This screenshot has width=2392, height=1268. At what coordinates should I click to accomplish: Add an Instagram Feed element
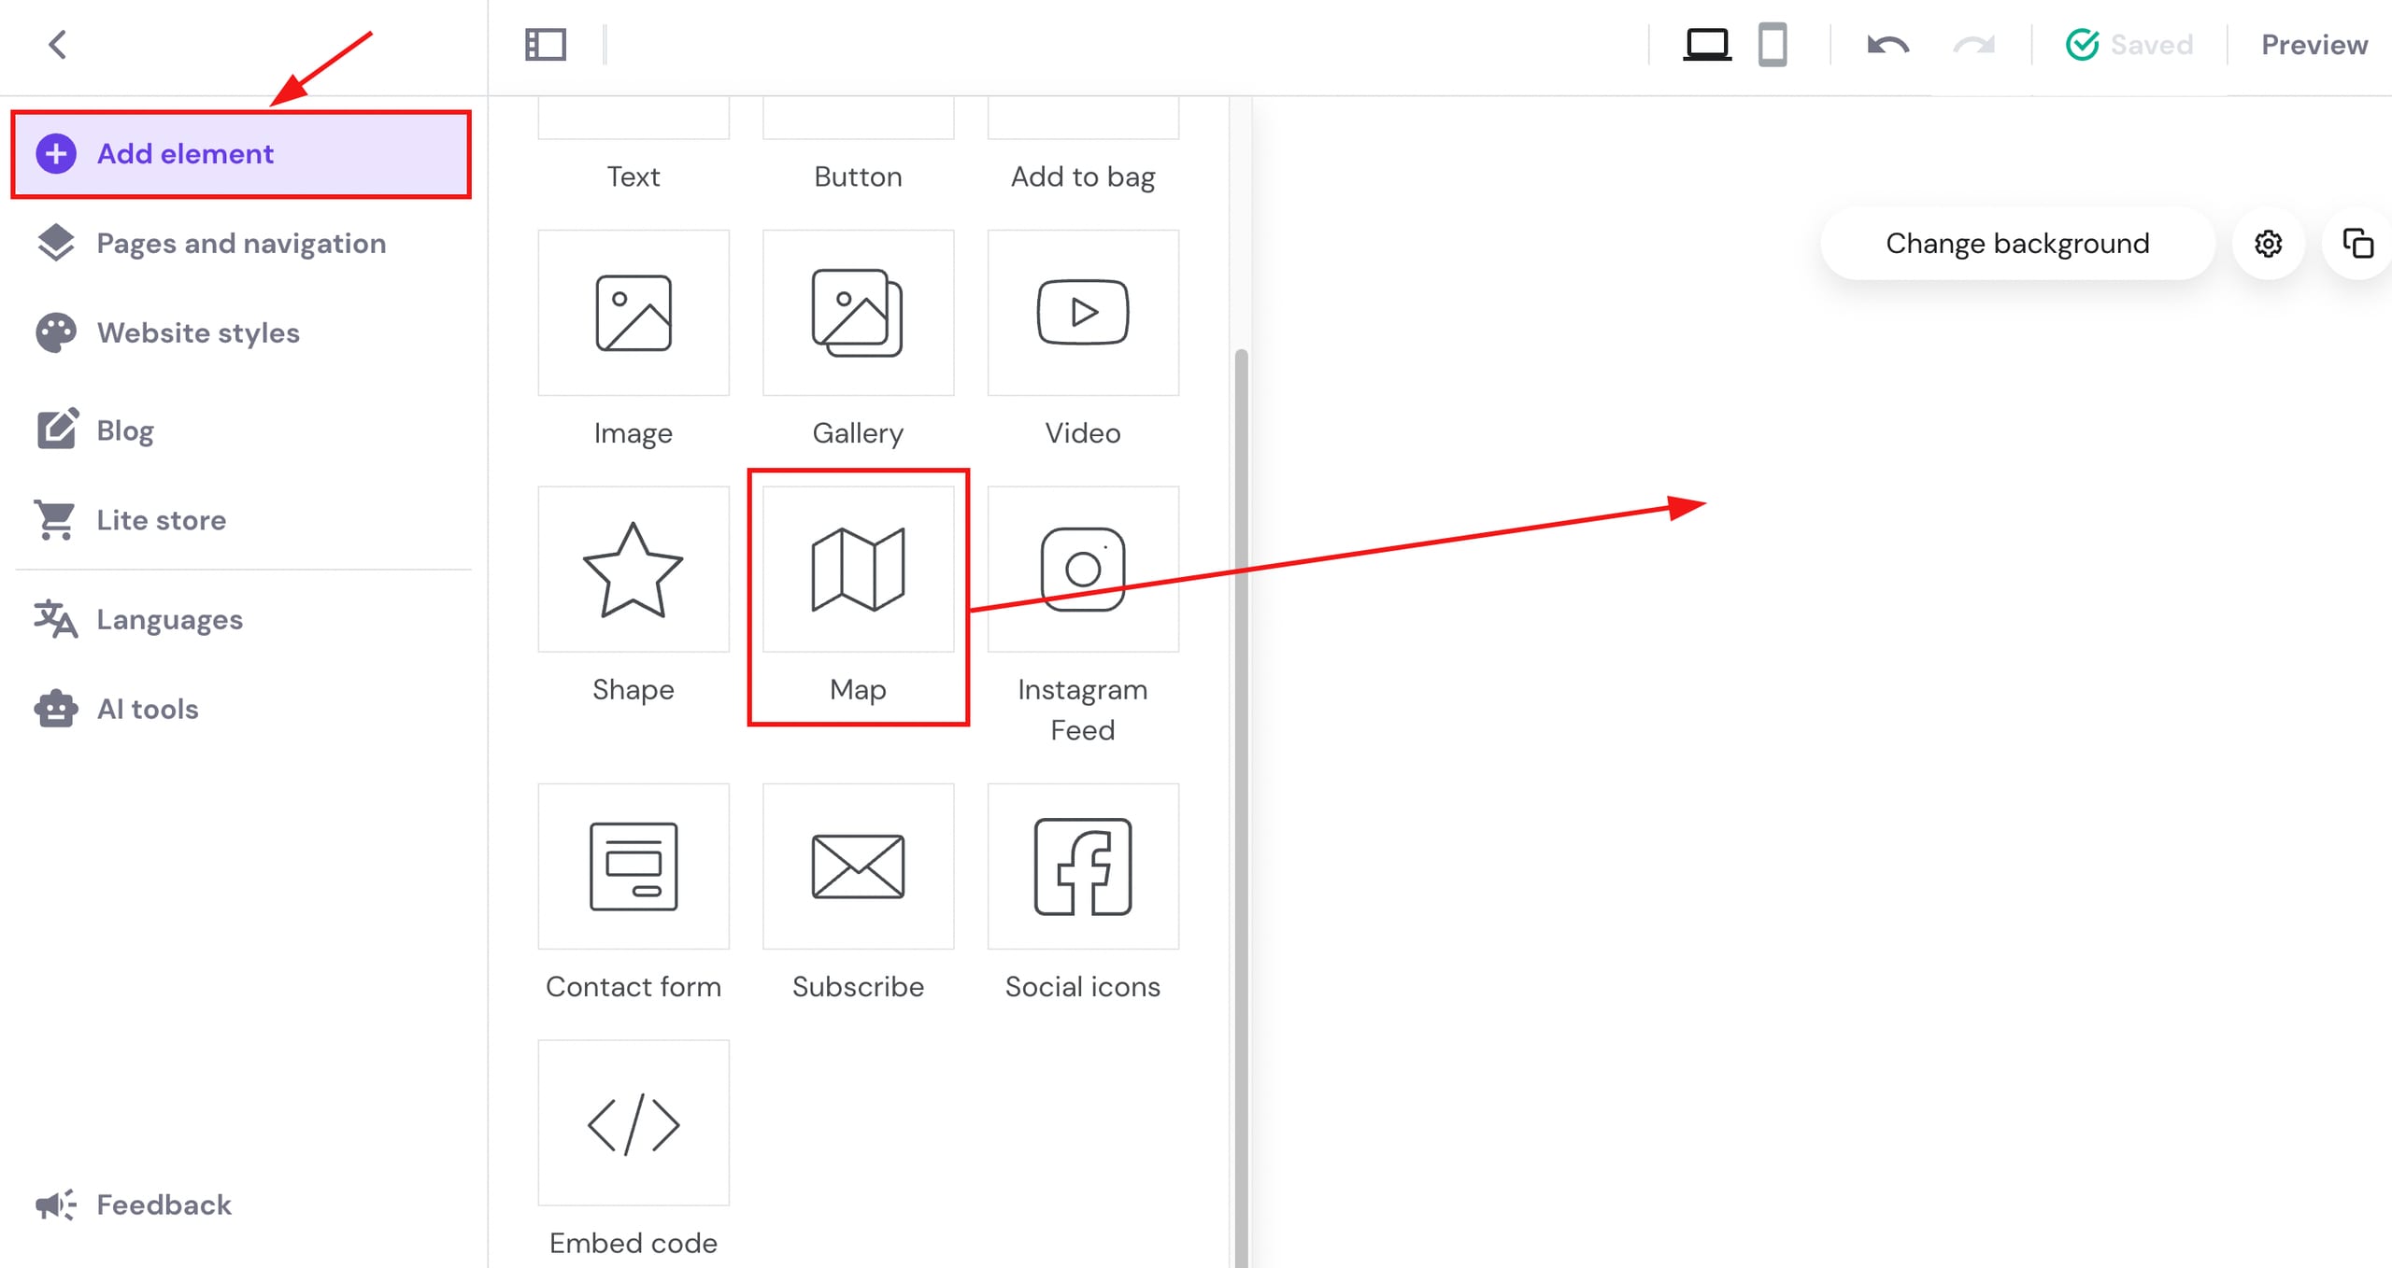point(1082,570)
